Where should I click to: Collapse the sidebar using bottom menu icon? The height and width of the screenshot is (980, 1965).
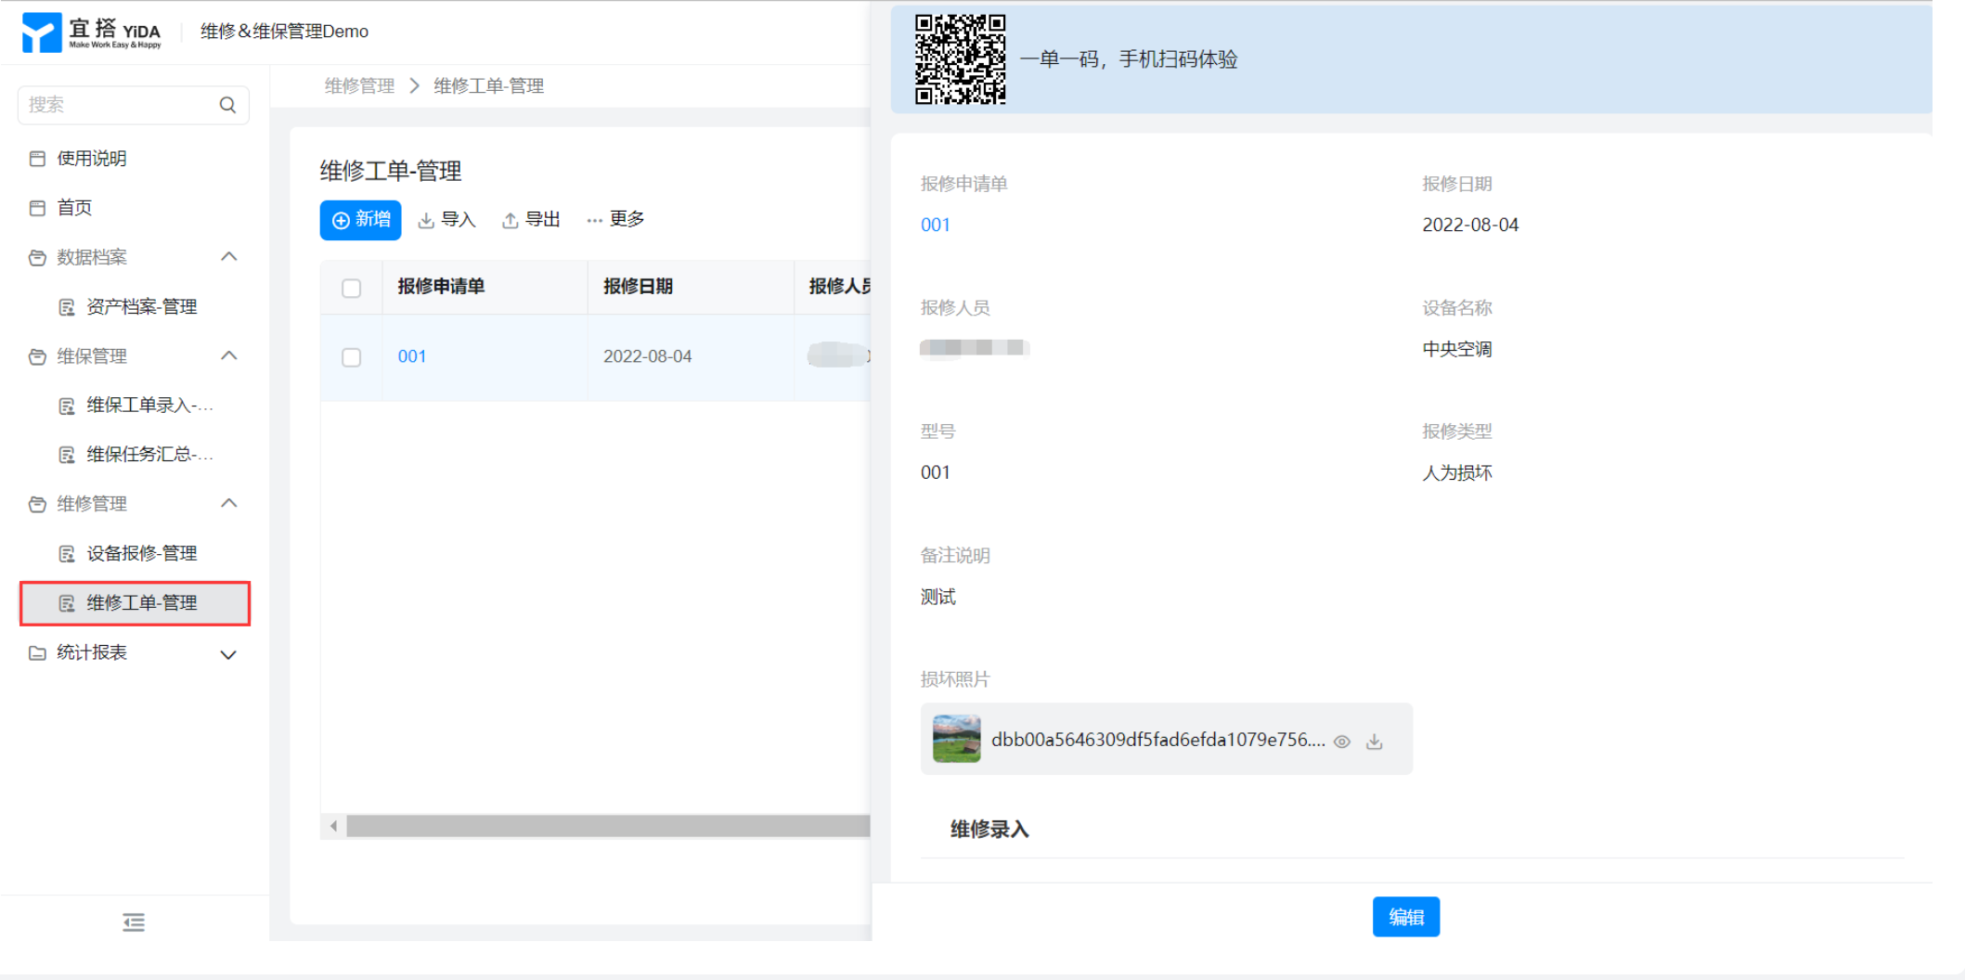(x=134, y=922)
